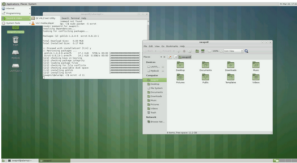Select the Sound & Video category

tap(16, 18)
